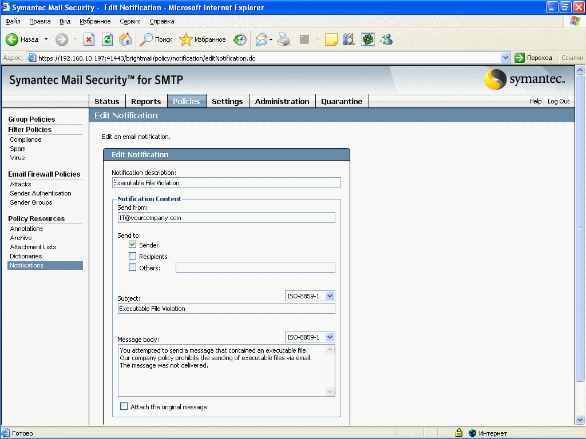Click the Symantec logo
Screen dimensions: 586x439
click(x=524, y=79)
